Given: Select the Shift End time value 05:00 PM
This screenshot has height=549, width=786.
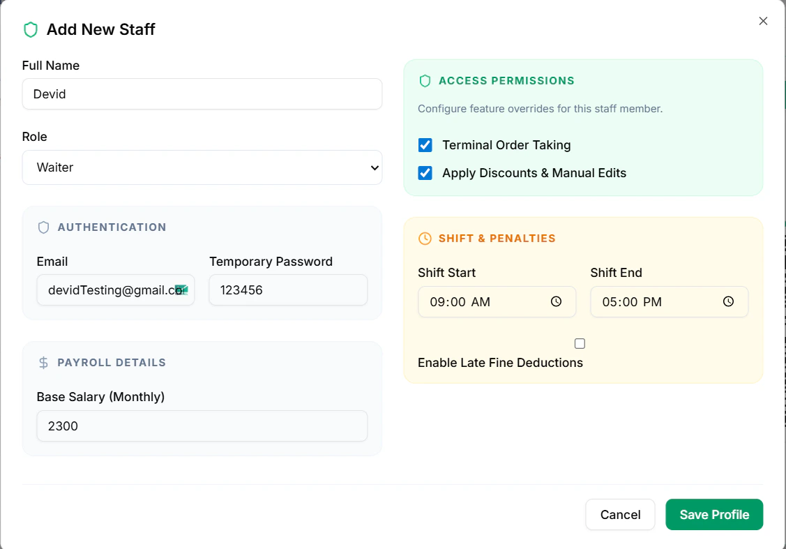Looking at the screenshot, I should (632, 302).
